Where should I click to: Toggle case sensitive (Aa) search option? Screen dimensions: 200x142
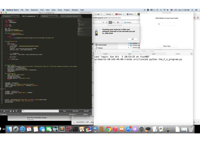pyautogui.click(x=4, y=111)
